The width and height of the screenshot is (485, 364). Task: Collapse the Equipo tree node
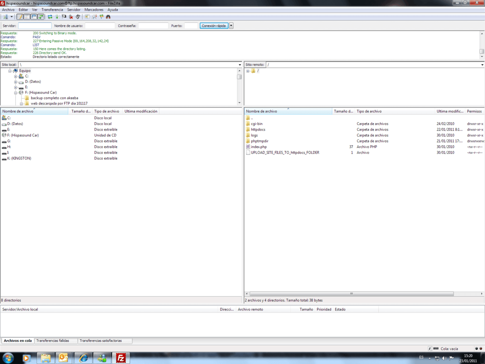click(x=10, y=71)
